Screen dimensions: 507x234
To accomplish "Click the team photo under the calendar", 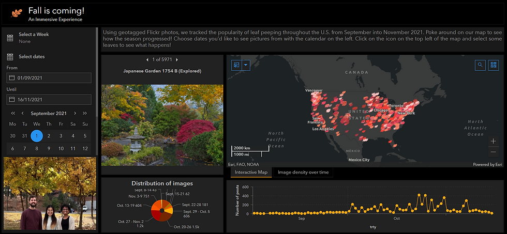I will [x=50, y=193].
